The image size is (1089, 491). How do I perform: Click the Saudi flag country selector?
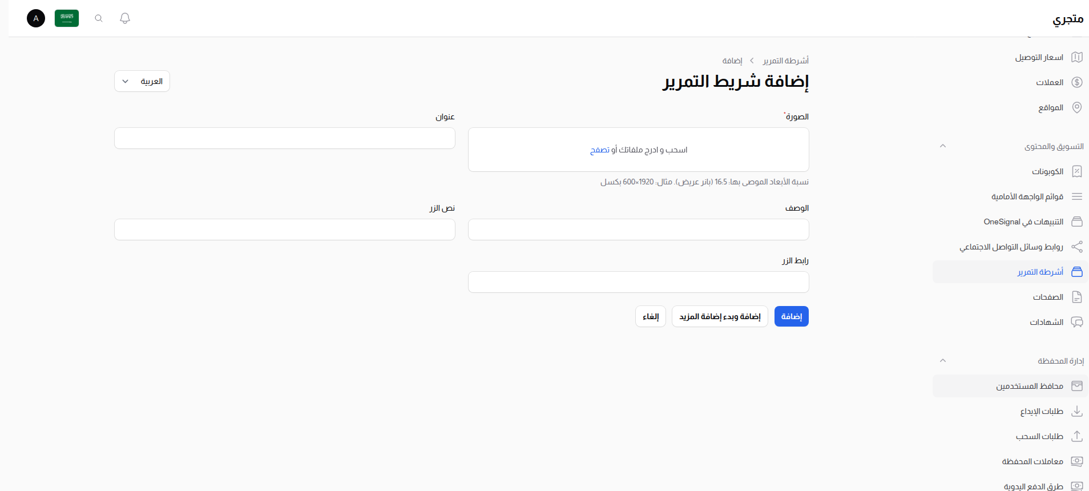67,18
